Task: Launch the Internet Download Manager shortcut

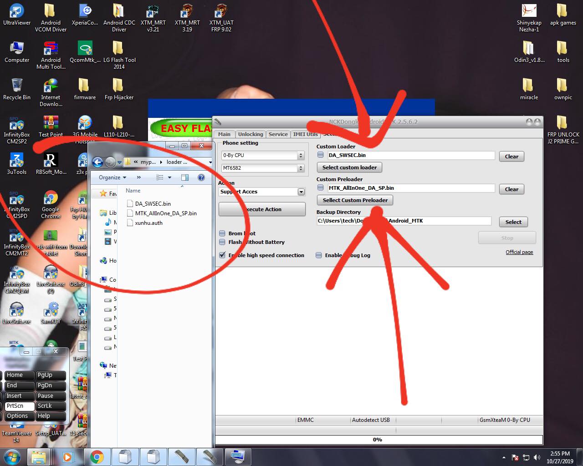Action: coord(51,93)
